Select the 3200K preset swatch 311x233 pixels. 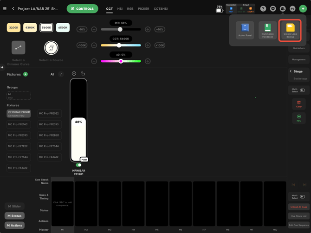(13, 27)
